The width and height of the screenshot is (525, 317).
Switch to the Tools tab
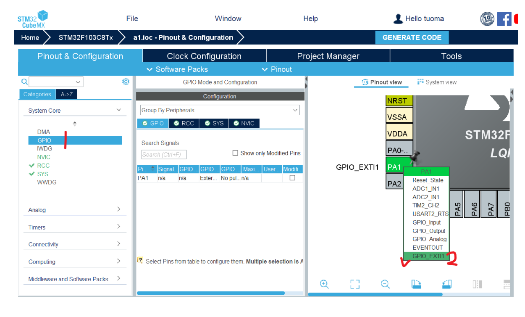pos(451,56)
